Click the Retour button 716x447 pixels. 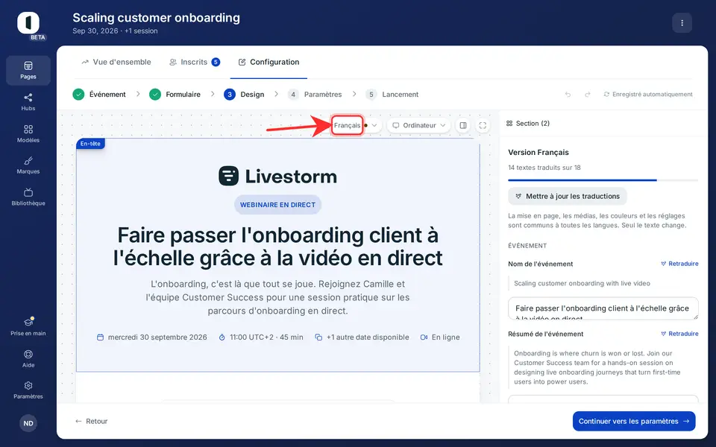tap(91, 422)
